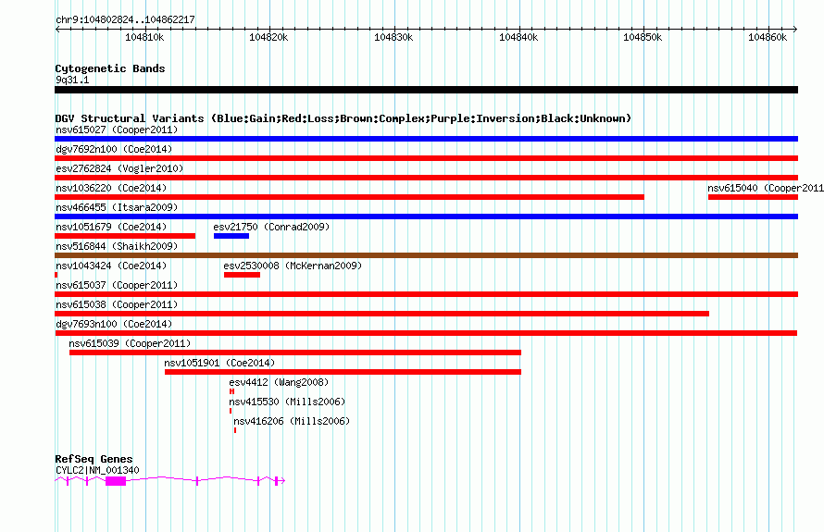Open dgv7692n100 (Coe2014) variant label
Image resolution: width=824 pixels, height=532 pixels.
point(114,149)
